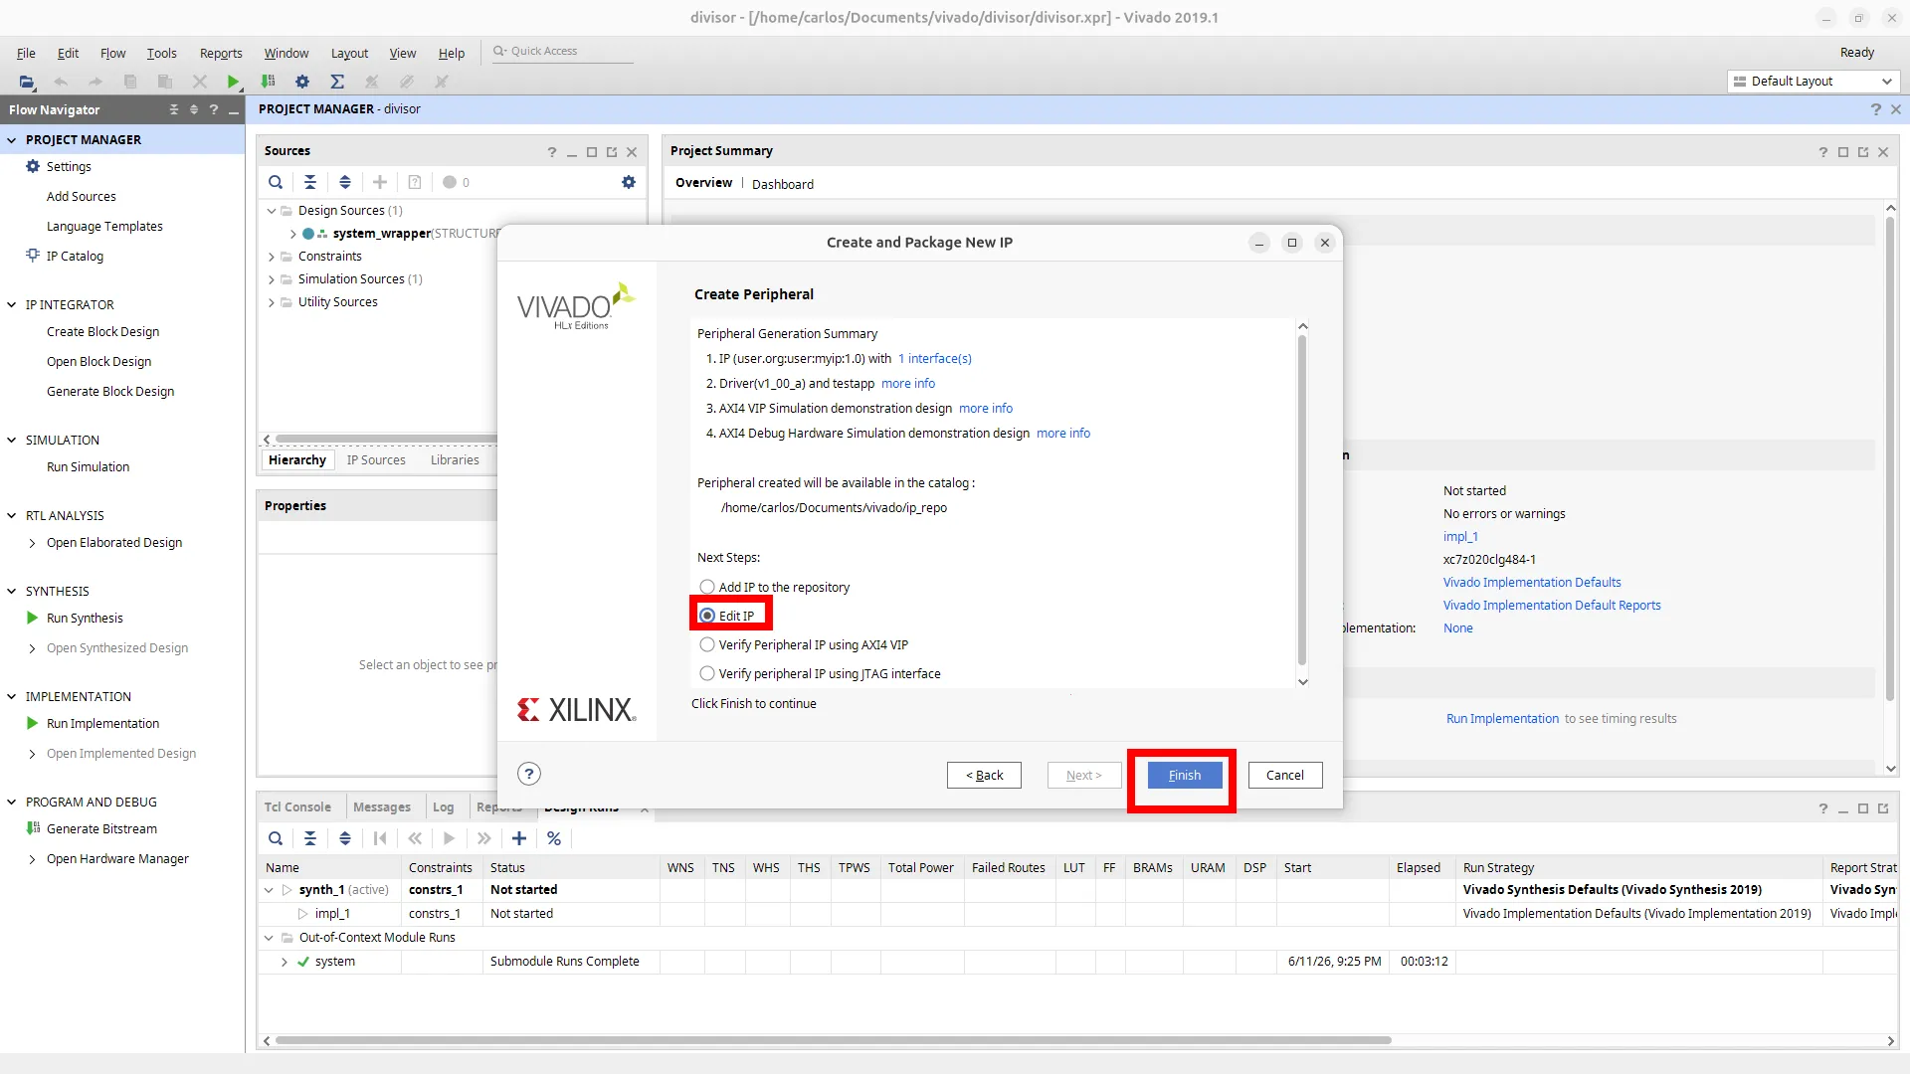Screen dimensions: 1910x1074
Task: Collapse the Design Sources tree node
Action: [x=271, y=211]
